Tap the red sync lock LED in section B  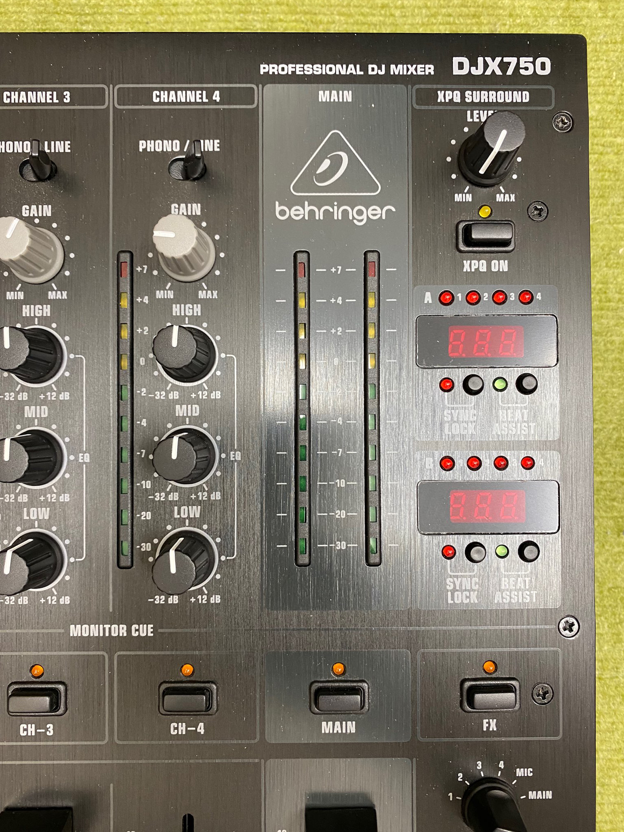click(x=448, y=552)
